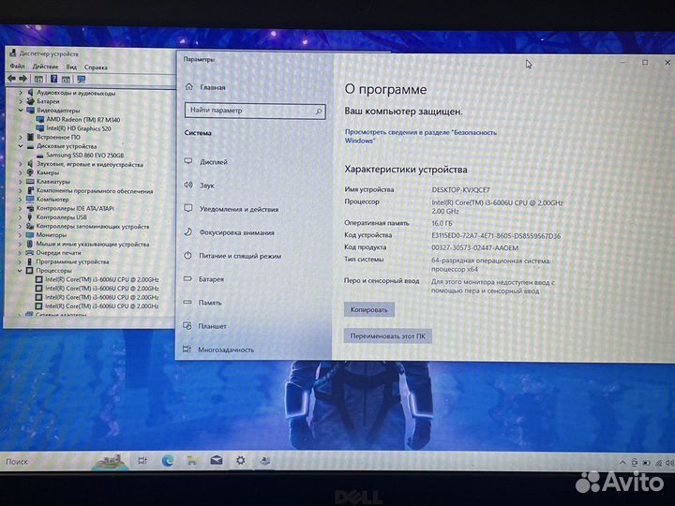Open Питание и спящий режим page

click(232, 256)
